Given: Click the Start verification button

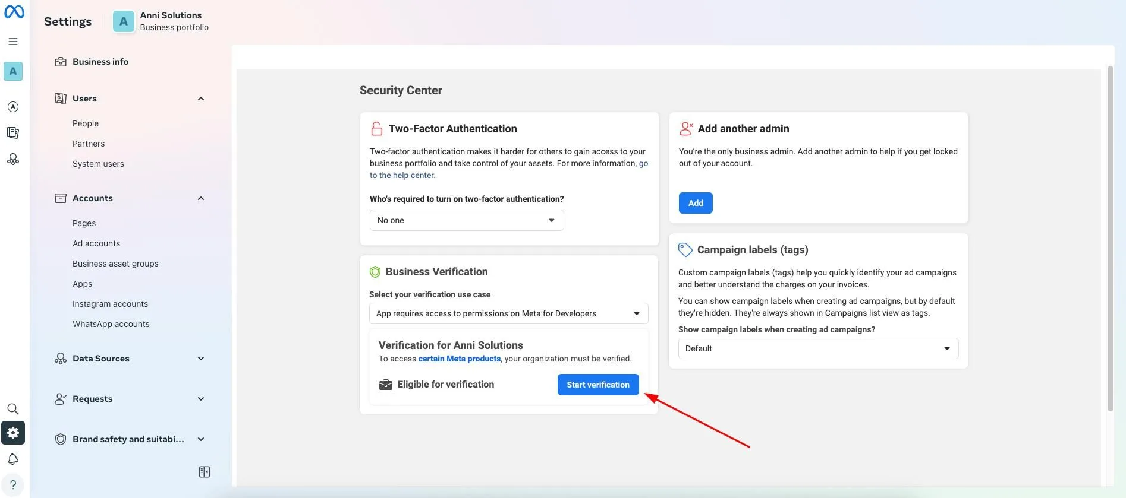Looking at the screenshot, I should [x=598, y=385].
